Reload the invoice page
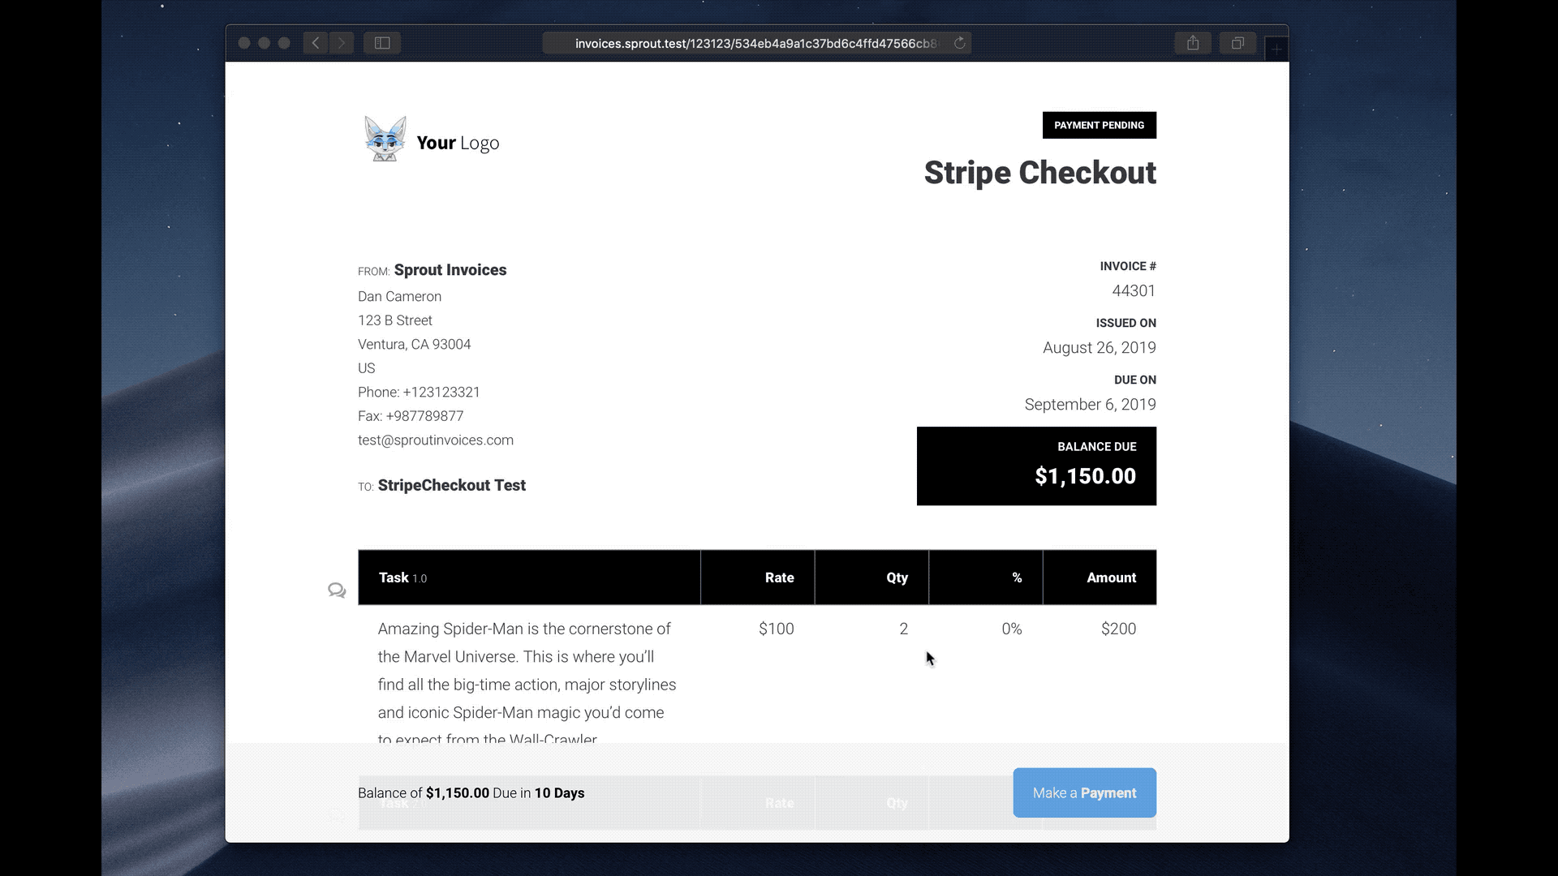Screen dimensions: 1558x876 959,43
